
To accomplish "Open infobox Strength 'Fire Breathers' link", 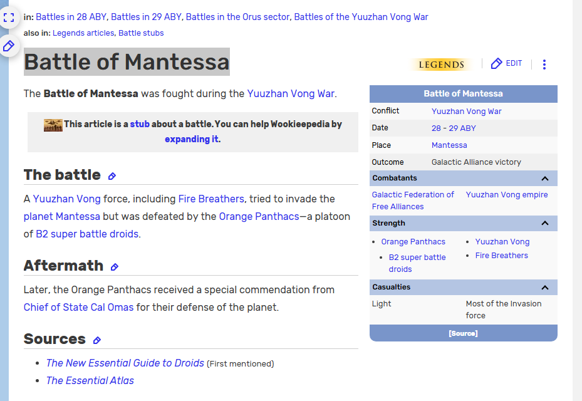I will pos(501,256).
